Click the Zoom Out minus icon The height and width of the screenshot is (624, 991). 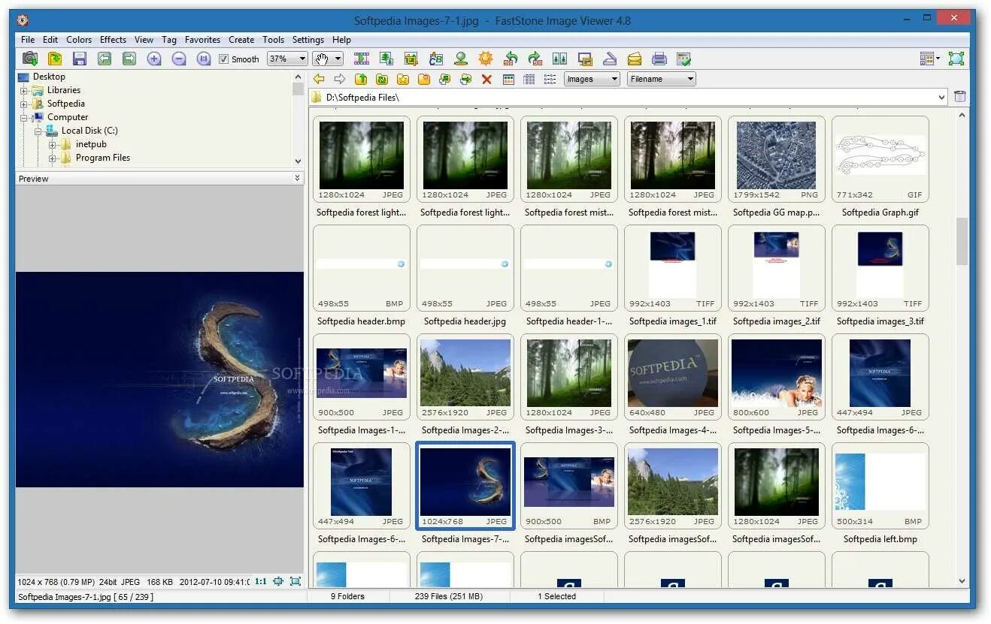pos(179,59)
